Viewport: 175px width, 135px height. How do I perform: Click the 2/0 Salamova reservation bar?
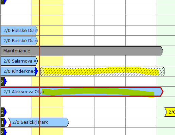pos(19,61)
